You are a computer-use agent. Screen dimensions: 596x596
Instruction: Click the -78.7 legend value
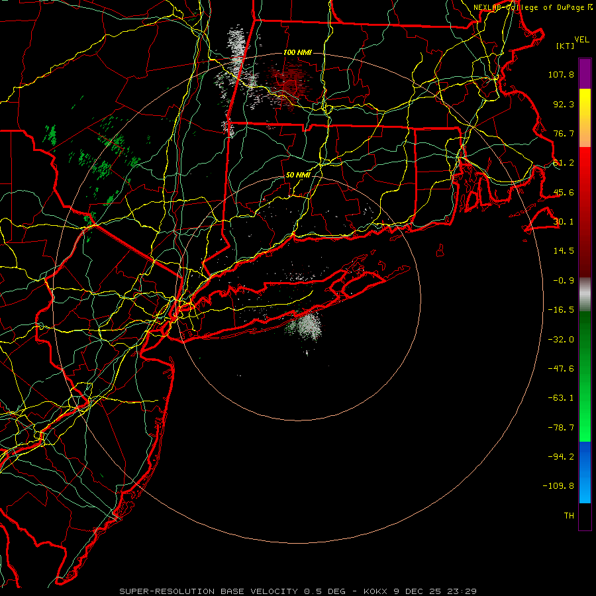tap(561, 428)
